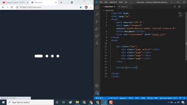This screenshot has width=187, height=105.
Task: Click the errors and warnings status indicator
Action: [99, 98]
